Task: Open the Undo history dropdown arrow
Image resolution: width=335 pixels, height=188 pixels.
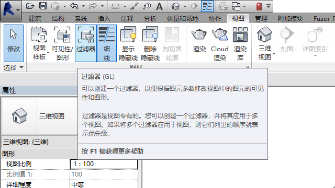Action: click(83, 6)
